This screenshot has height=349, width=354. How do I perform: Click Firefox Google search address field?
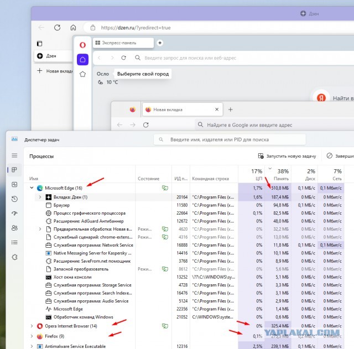tap(274, 125)
